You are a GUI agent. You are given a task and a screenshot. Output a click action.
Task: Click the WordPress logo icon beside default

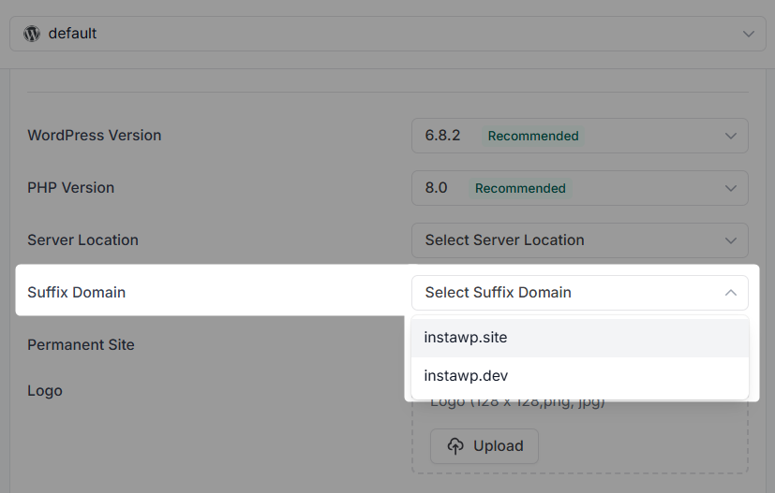(x=32, y=34)
